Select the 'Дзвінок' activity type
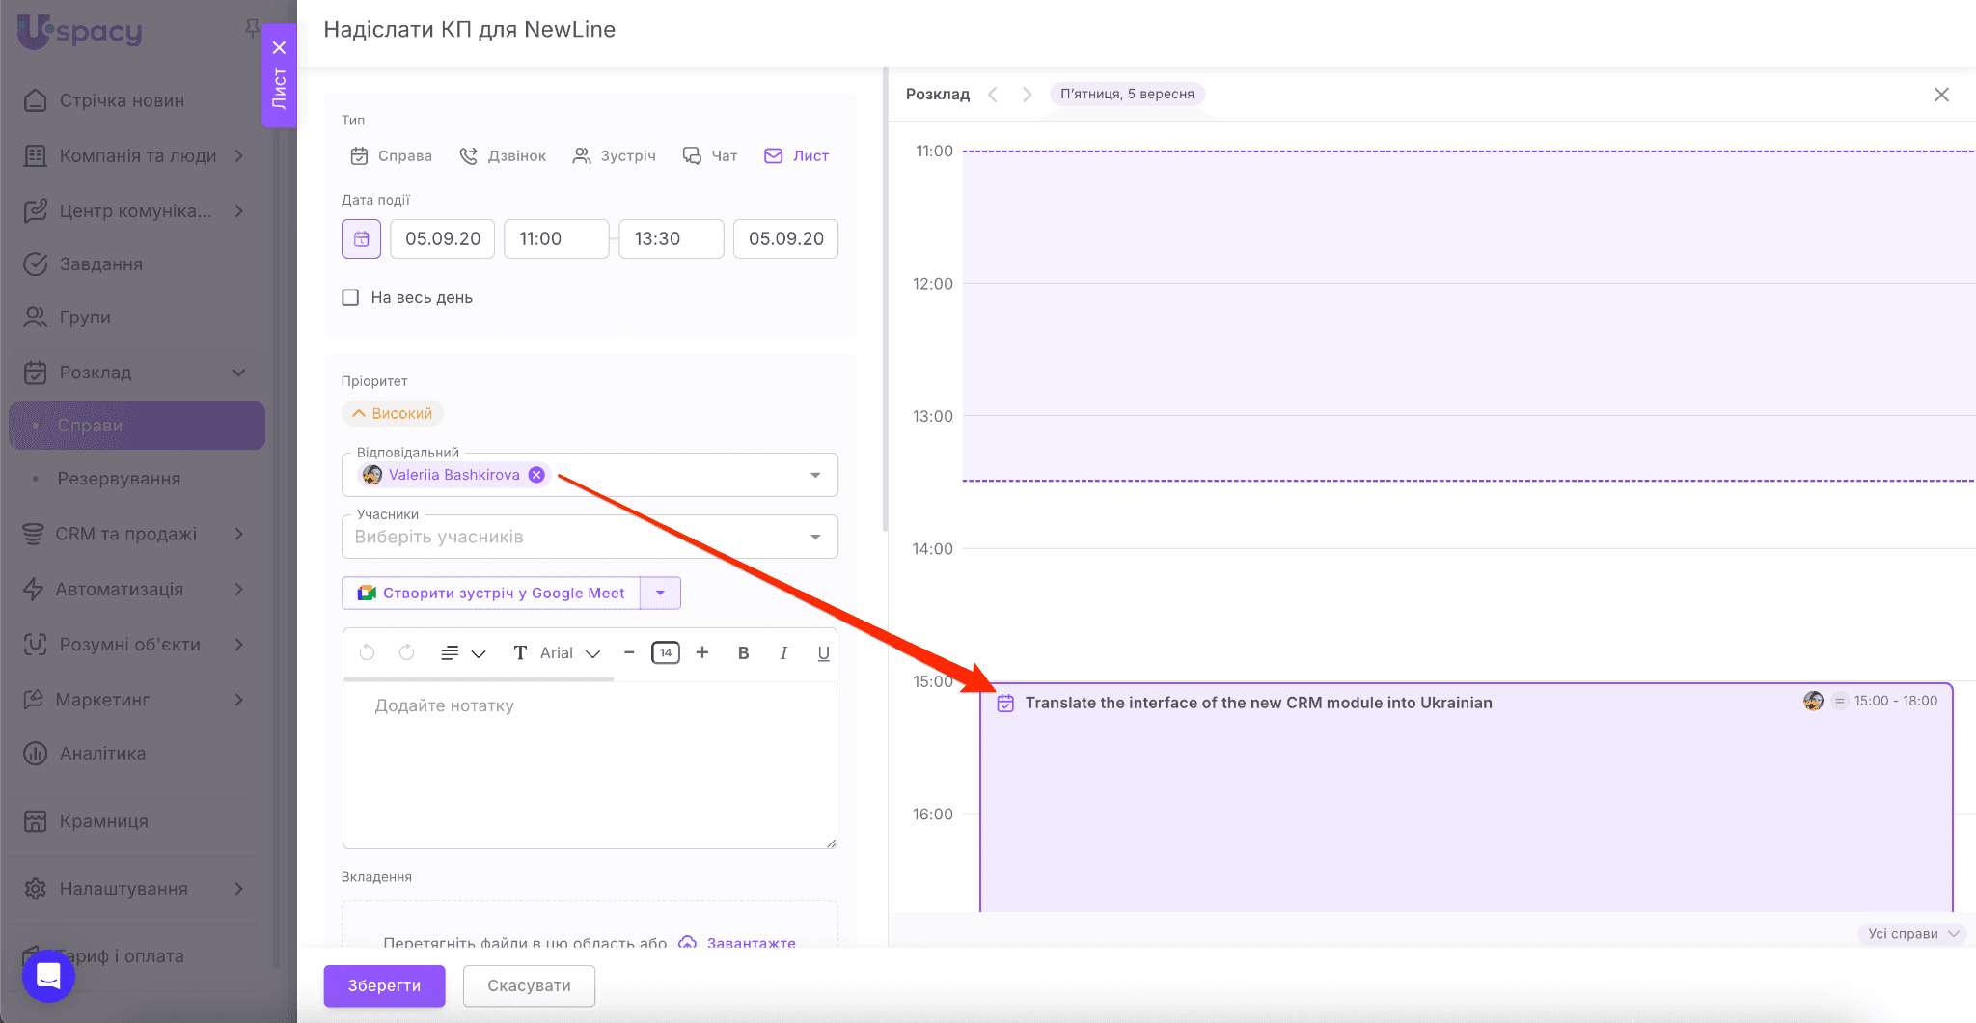The width and height of the screenshot is (1976, 1023). pos(503,156)
